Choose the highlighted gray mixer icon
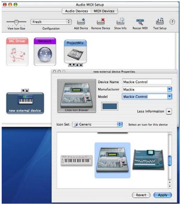 (x=113, y=160)
